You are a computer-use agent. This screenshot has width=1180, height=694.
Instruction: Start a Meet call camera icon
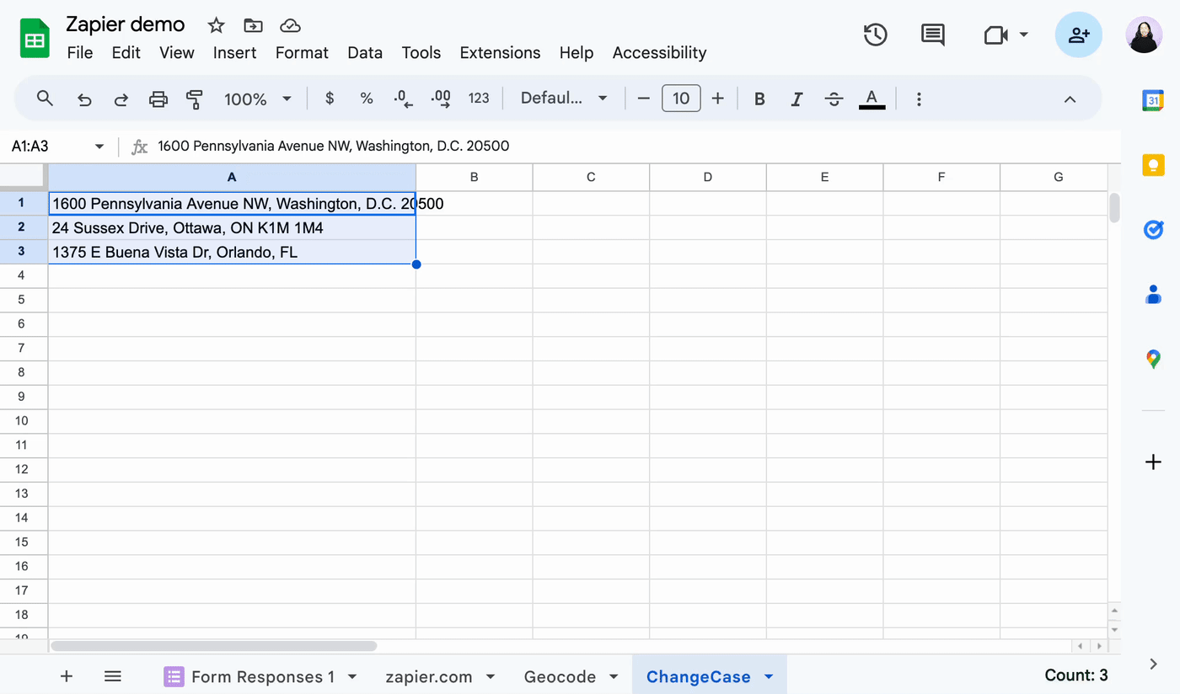[995, 35]
